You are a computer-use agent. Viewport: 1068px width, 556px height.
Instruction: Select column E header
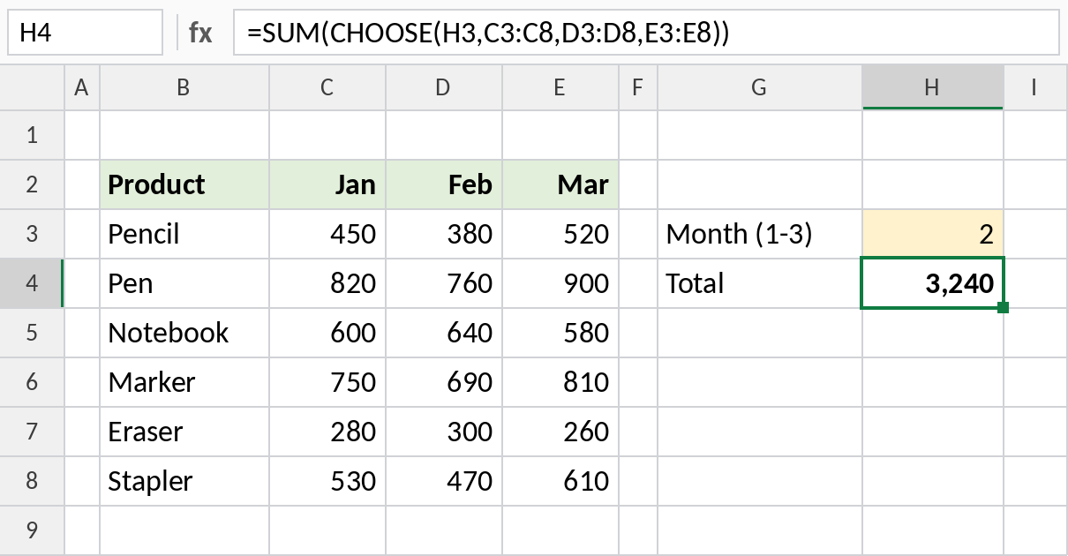[x=560, y=86]
